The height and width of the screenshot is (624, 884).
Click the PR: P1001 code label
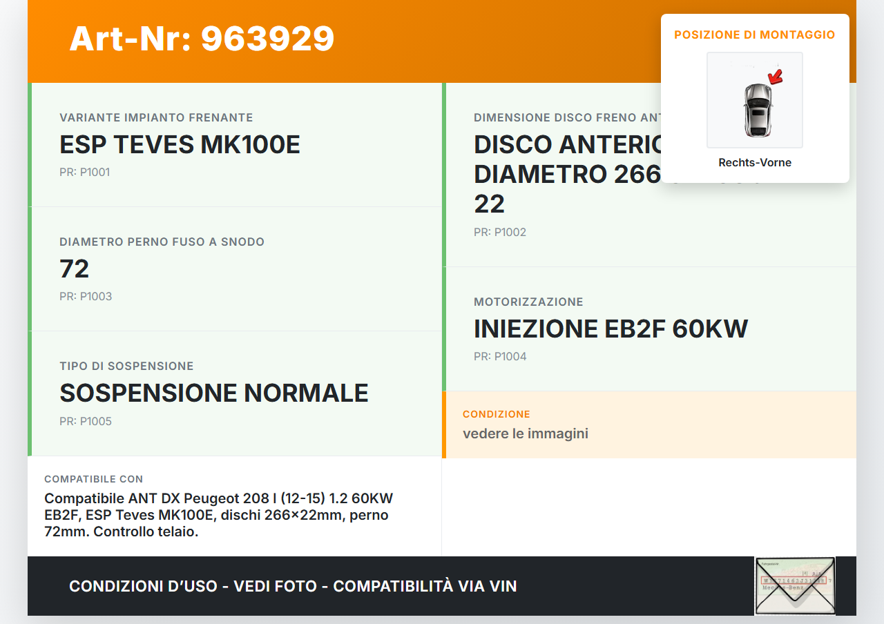84,172
